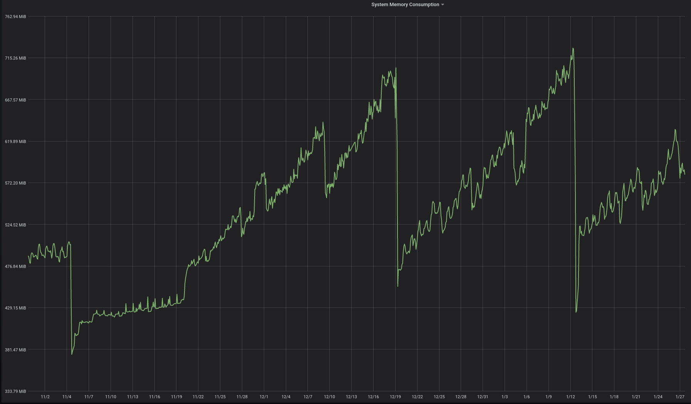Click the 762.94 MiB y-axis label

click(x=15, y=17)
